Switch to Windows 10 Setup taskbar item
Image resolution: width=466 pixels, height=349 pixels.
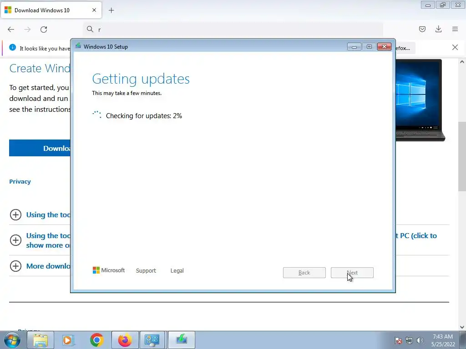coord(182,340)
